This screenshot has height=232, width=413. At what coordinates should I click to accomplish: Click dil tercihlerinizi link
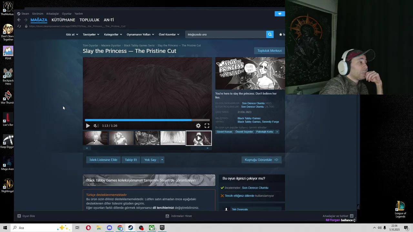point(163,208)
